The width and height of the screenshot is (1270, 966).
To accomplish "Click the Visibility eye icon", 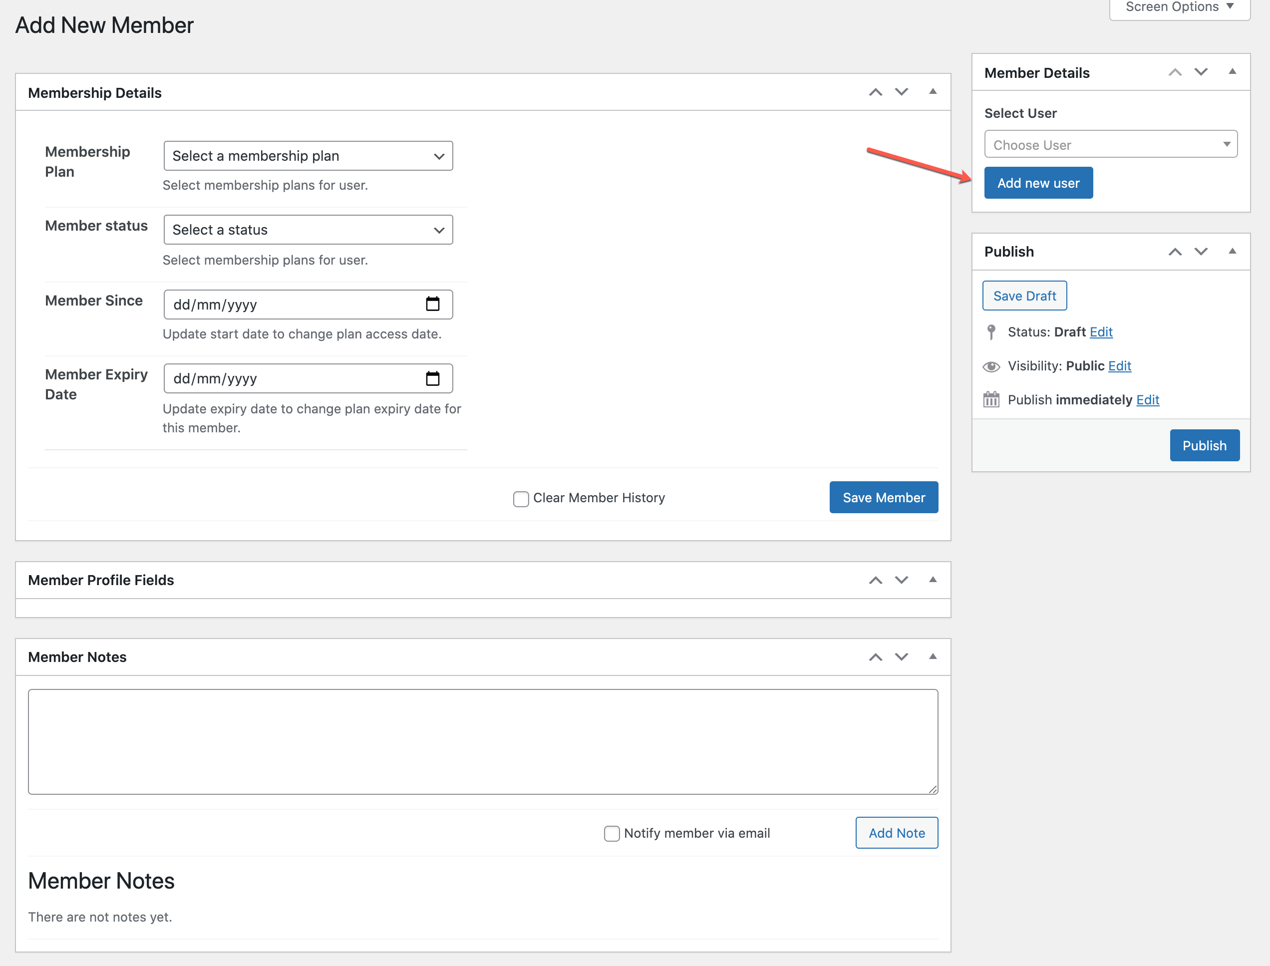I will click(990, 366).
